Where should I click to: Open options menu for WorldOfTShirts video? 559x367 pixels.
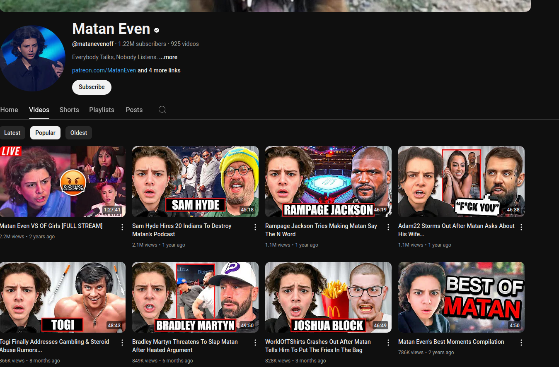click(388, 343)
